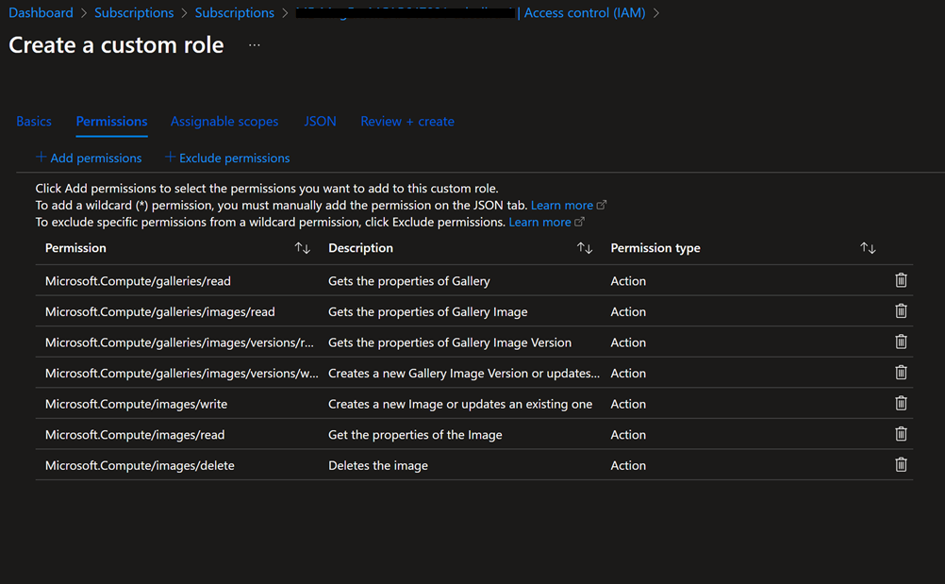Go to first Subscriptions breadcrumb

click(x=134, y=12)
